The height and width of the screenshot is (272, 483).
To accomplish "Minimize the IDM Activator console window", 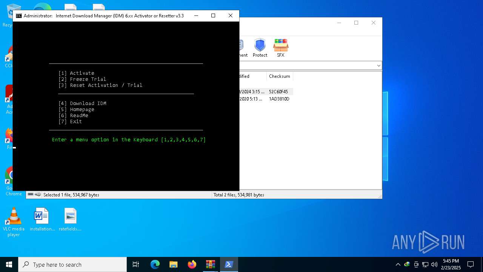I will coord(196,16).
